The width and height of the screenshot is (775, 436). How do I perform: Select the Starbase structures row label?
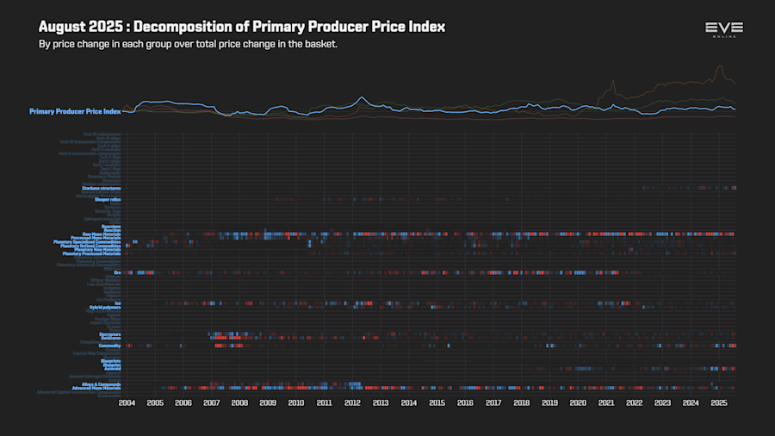102,189
